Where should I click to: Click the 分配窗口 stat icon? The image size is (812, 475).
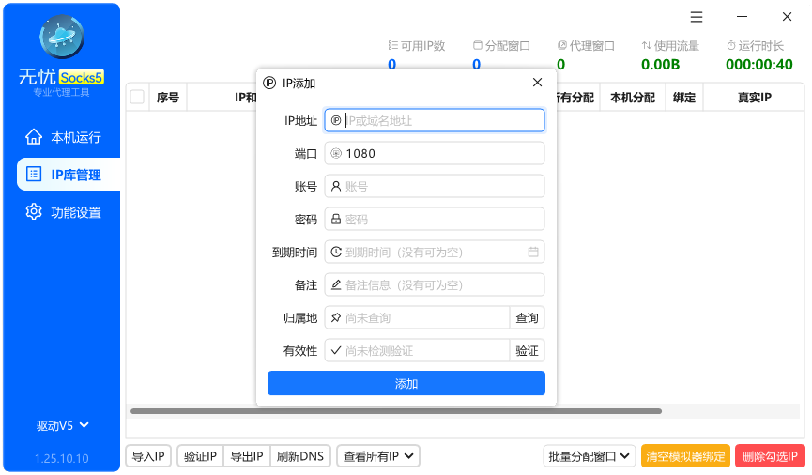tap(478, 45)
